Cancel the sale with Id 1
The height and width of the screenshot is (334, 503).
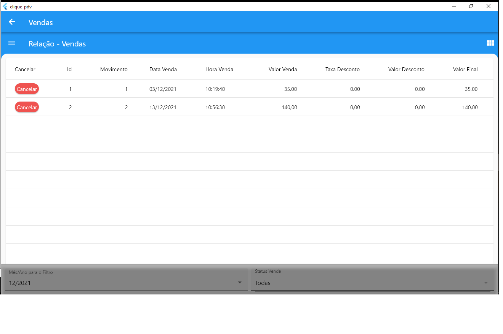pyautogui.click(x=27, y=89)
